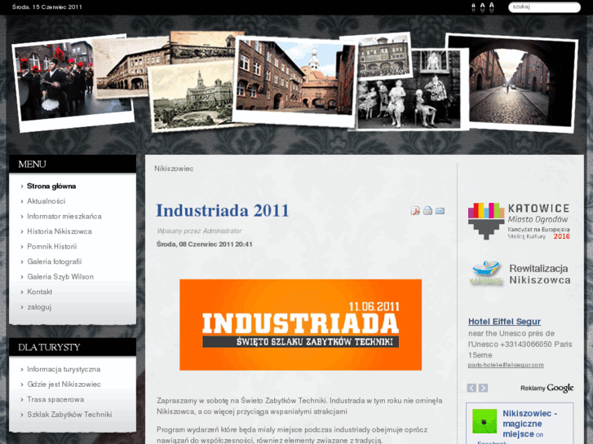Click the print article icon
This screenshot has height=444, width=593.
[x=427, y=211]
